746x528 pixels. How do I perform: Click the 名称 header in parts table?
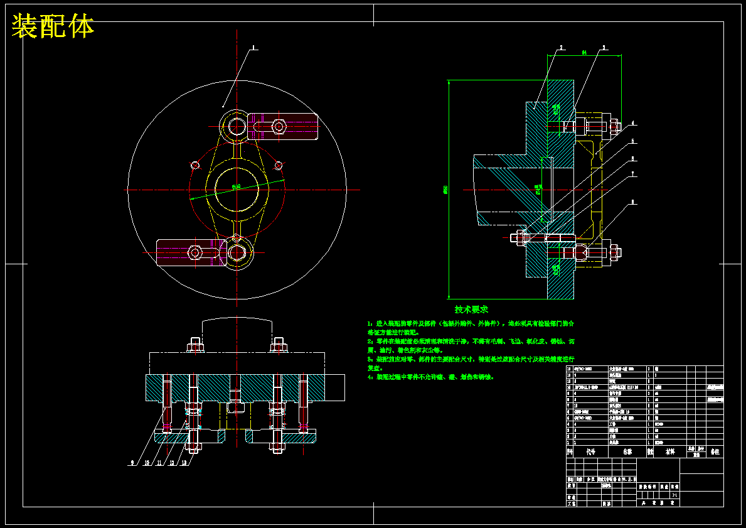click(628, 451)
